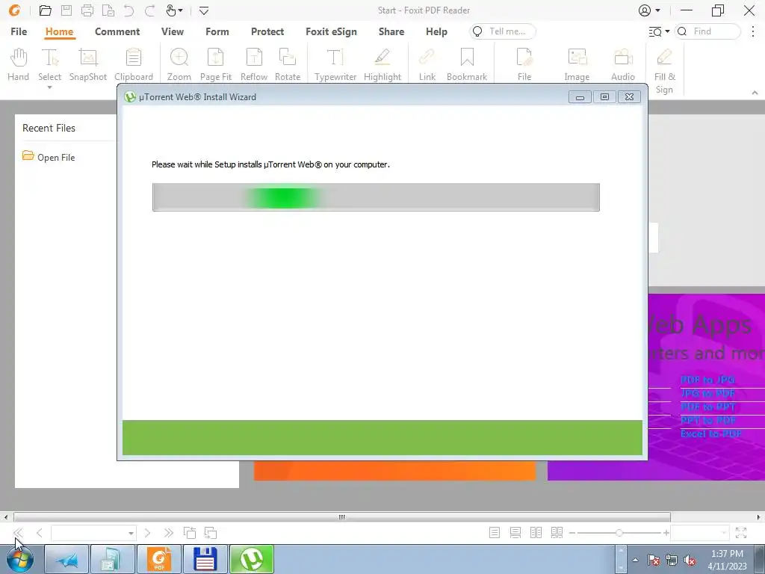Image resolution: width=765 pixels, height=574 pixels.
Task: Apply Page Fit view
Action: click(x=216, y=64)
